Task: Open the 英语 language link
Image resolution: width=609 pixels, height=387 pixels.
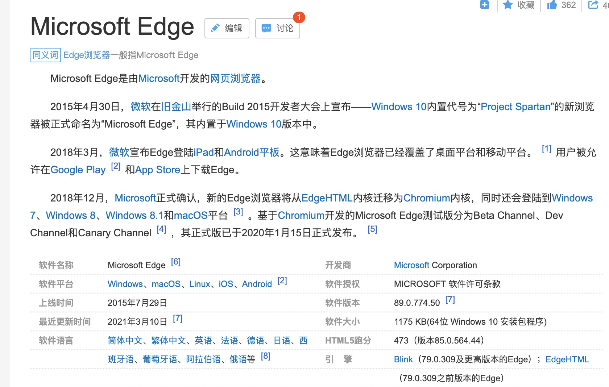Action: 203,341
